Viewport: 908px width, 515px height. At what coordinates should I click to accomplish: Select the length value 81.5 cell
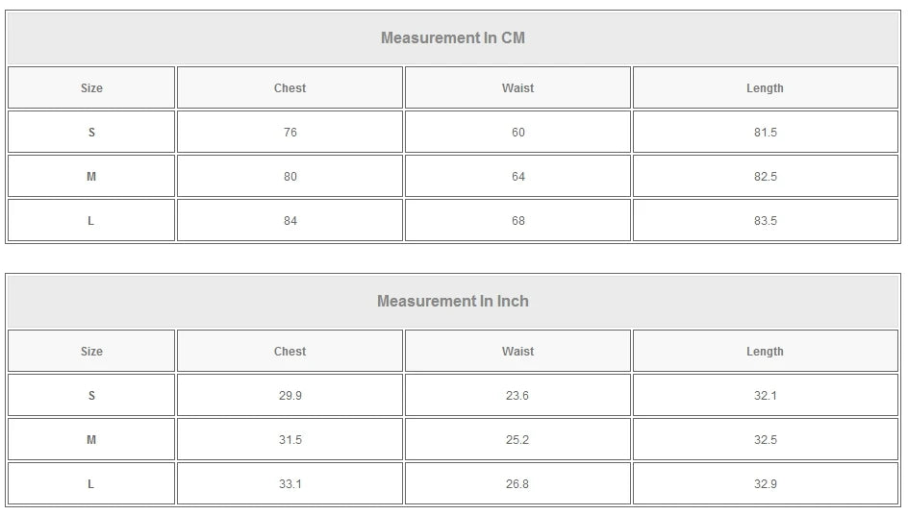765,133
